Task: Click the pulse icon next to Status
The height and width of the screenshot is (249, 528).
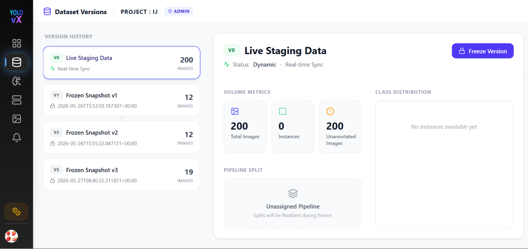Action: (227, 65)
